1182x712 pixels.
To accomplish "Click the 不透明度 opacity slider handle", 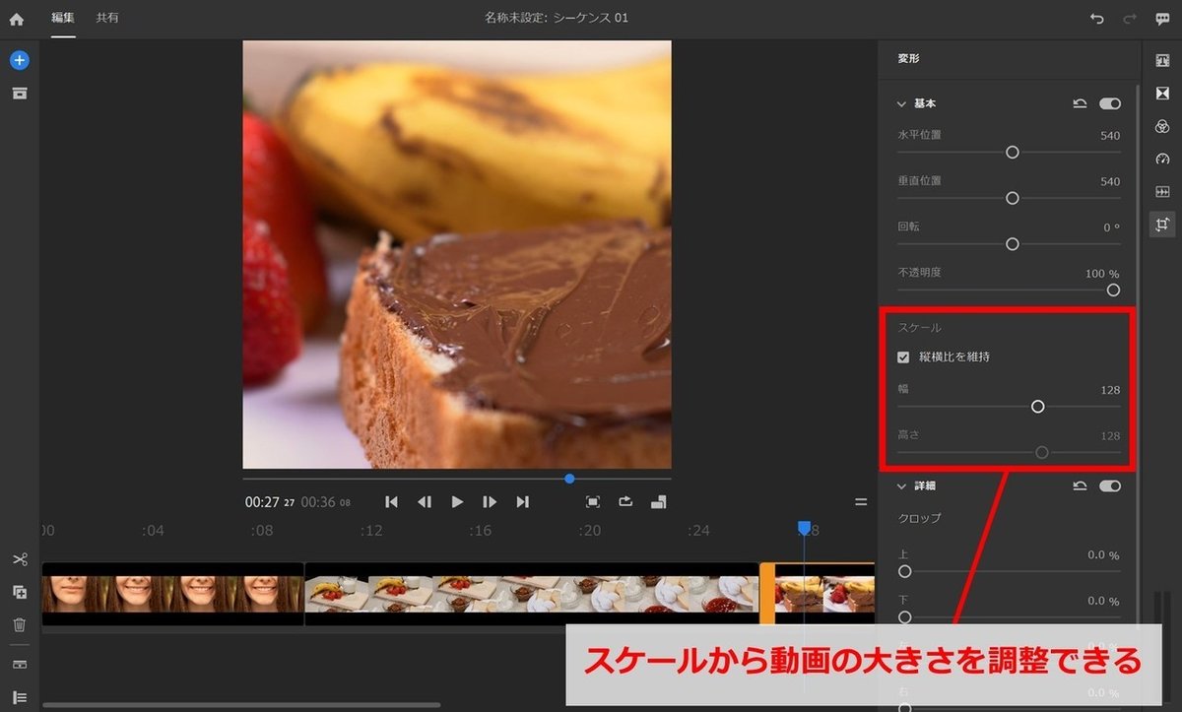I will pyautogui.click(x=1113, y=290).
